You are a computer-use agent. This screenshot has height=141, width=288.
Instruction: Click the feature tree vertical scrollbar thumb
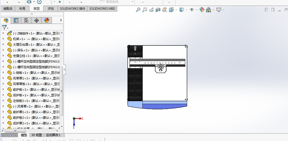(62, 91)
